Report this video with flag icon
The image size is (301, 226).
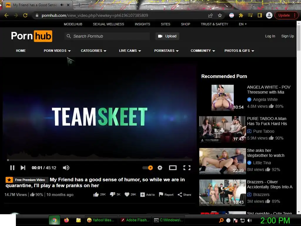(x=166, y=195)
